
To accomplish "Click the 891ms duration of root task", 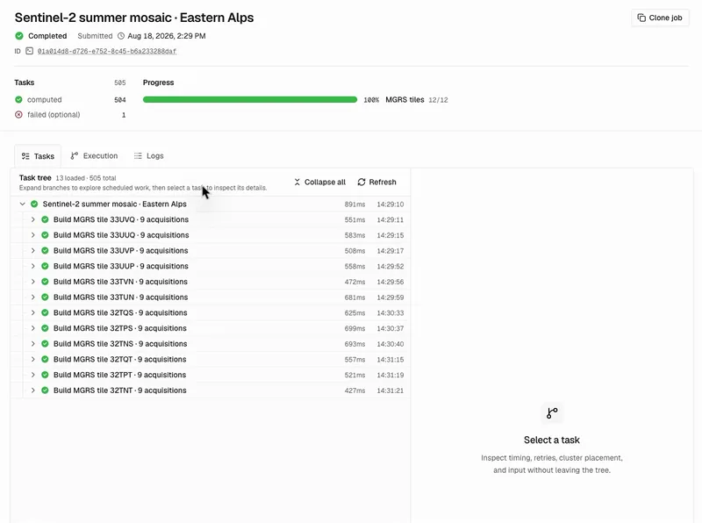I will [355, 204].
